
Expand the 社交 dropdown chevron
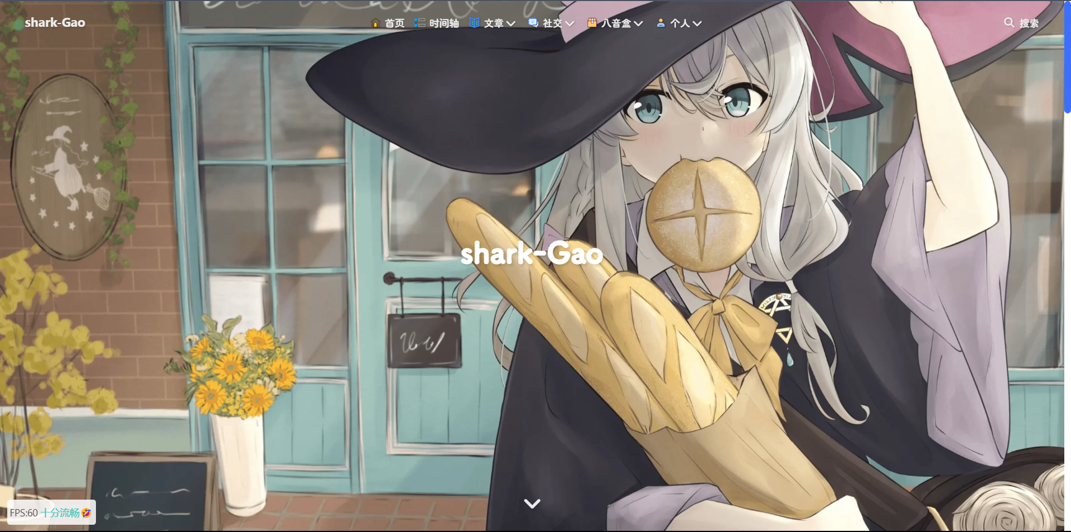570,23
